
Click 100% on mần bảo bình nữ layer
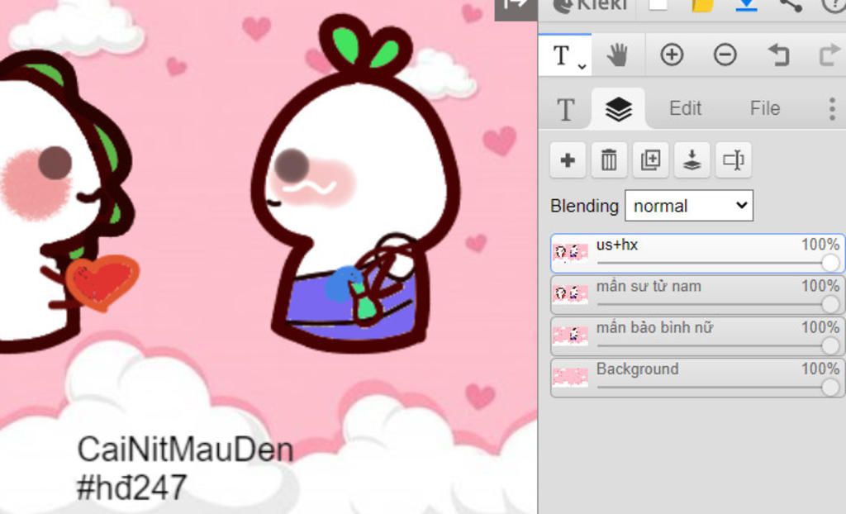(x=820, y=328)
